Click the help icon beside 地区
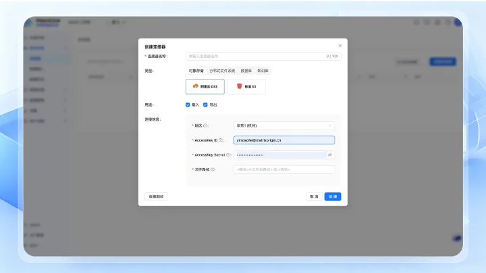 205,125
